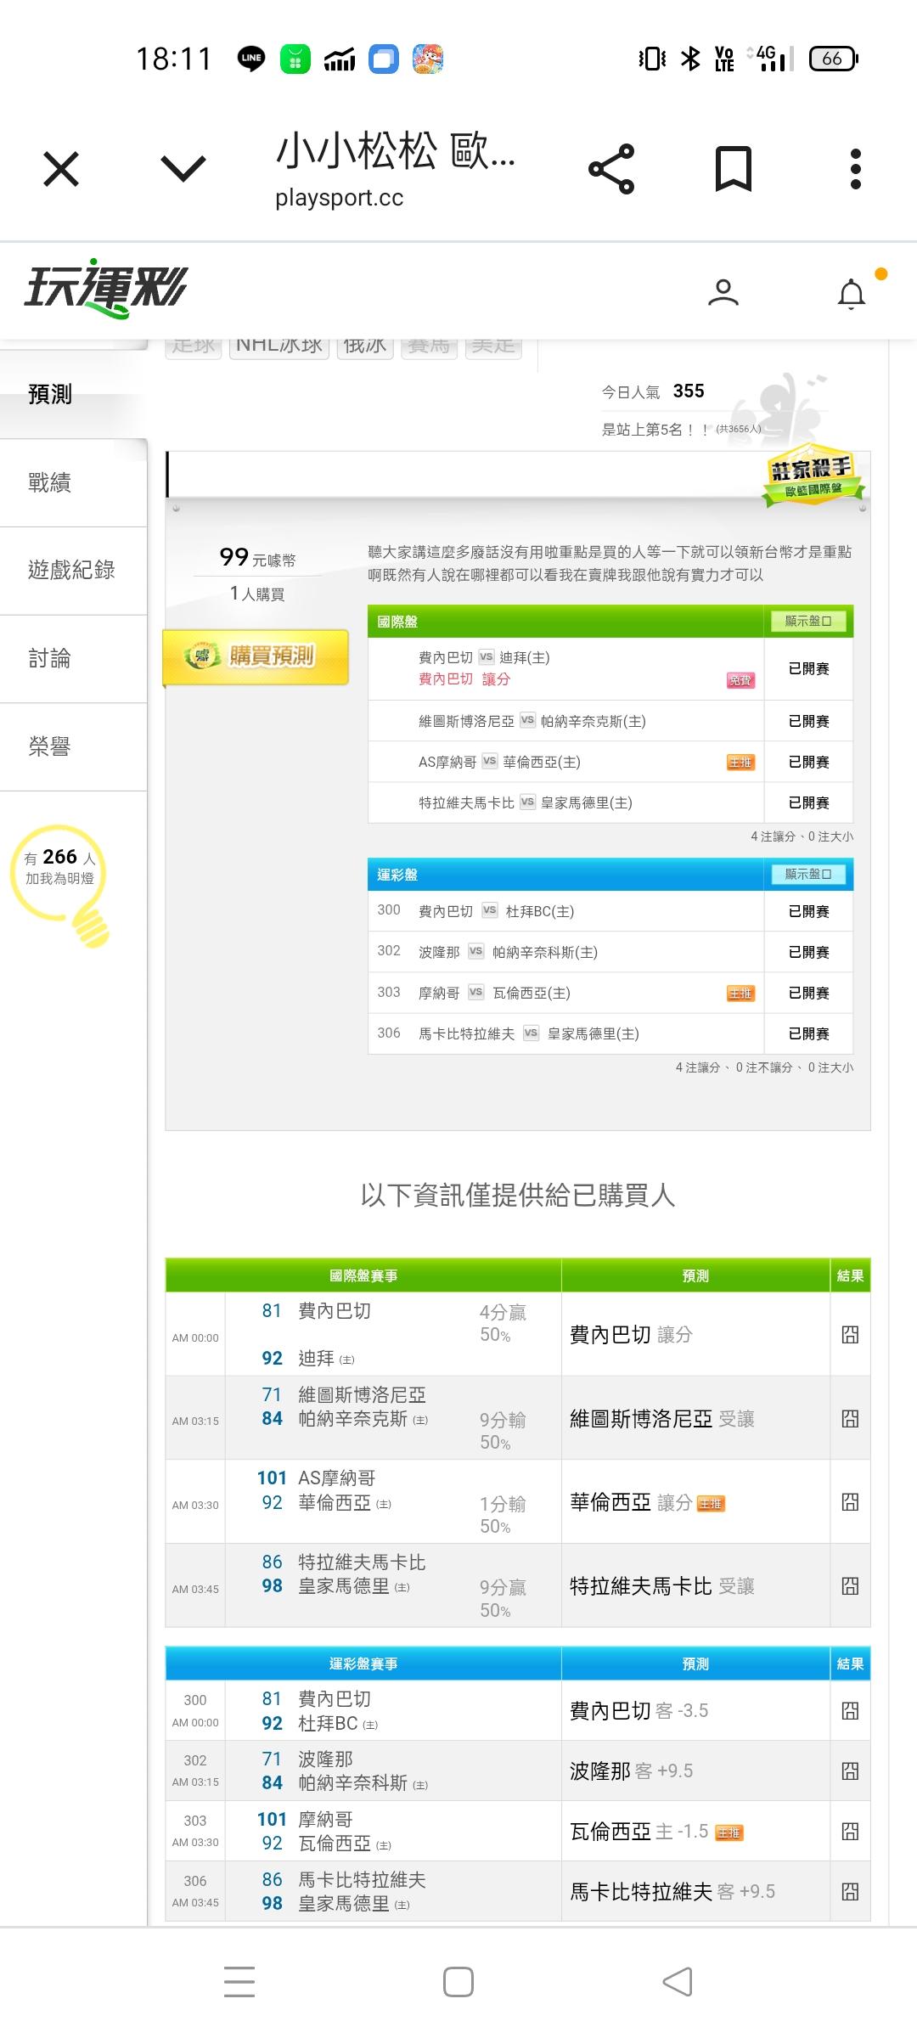Click the 免費 tag on the 費內巴切 row
The image size is (917, 2038).
pos(740,680)
